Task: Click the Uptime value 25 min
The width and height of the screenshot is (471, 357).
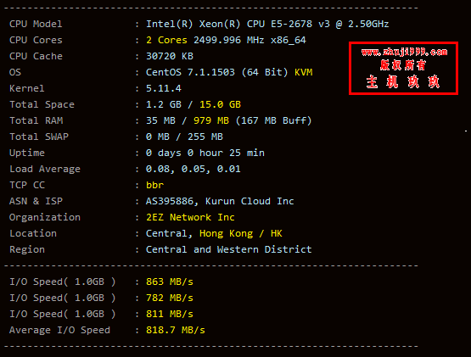Action: click(x=247, y=153)
